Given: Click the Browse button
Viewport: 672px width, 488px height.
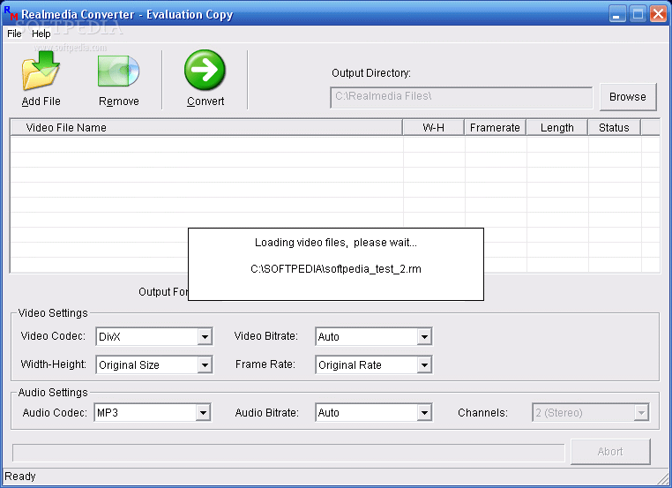Looking at the screenshot, I should [628, 97].
